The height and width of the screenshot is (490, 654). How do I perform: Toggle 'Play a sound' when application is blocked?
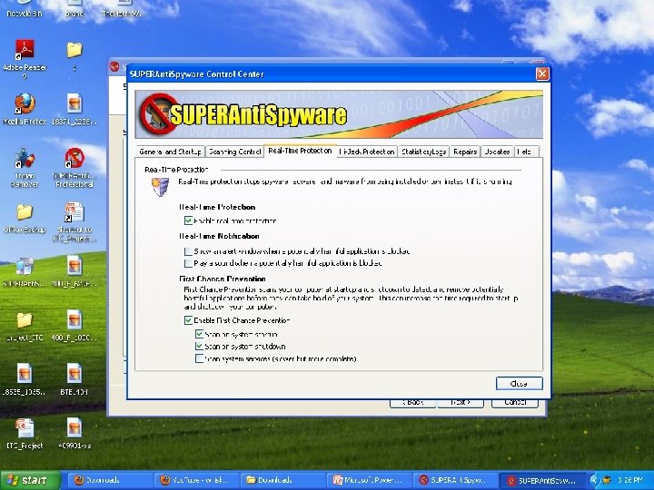188,263
